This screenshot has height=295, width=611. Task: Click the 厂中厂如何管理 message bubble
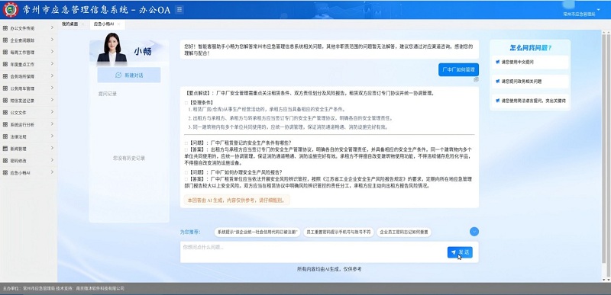[x=459, y=70]
